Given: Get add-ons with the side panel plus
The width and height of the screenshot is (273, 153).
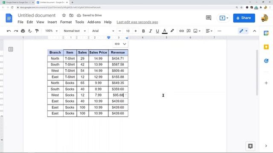Looking at the screenshot, I should 266,83.
